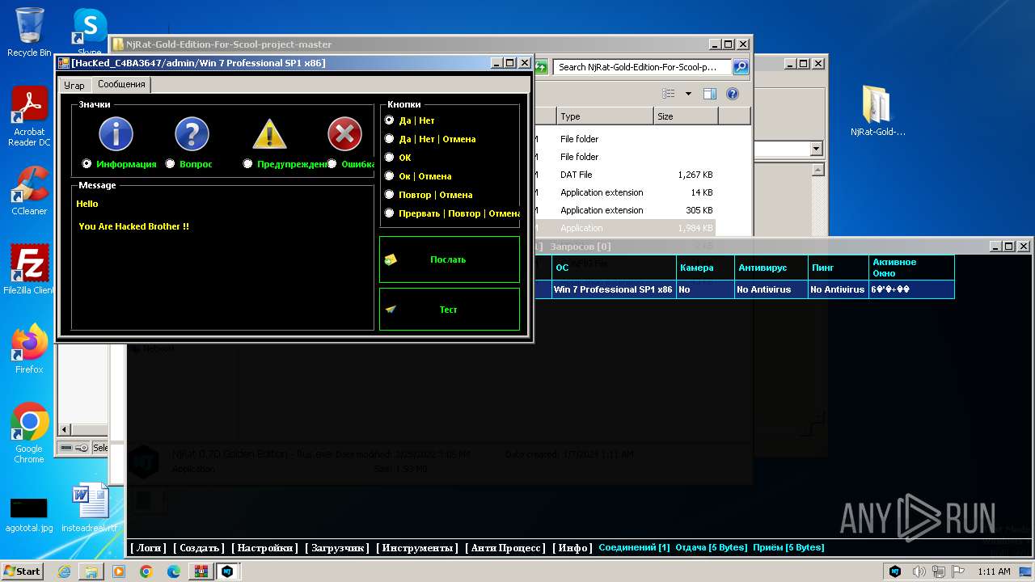Click the red Error cross icon
The width and height of the screenshot is (1035, 582).
(344, 134)
